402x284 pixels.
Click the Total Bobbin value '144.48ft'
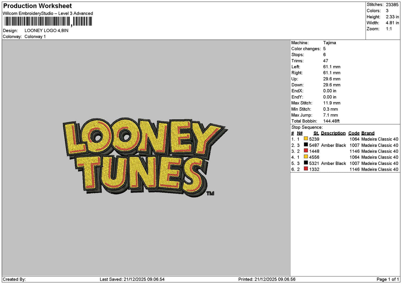(331, 121)
